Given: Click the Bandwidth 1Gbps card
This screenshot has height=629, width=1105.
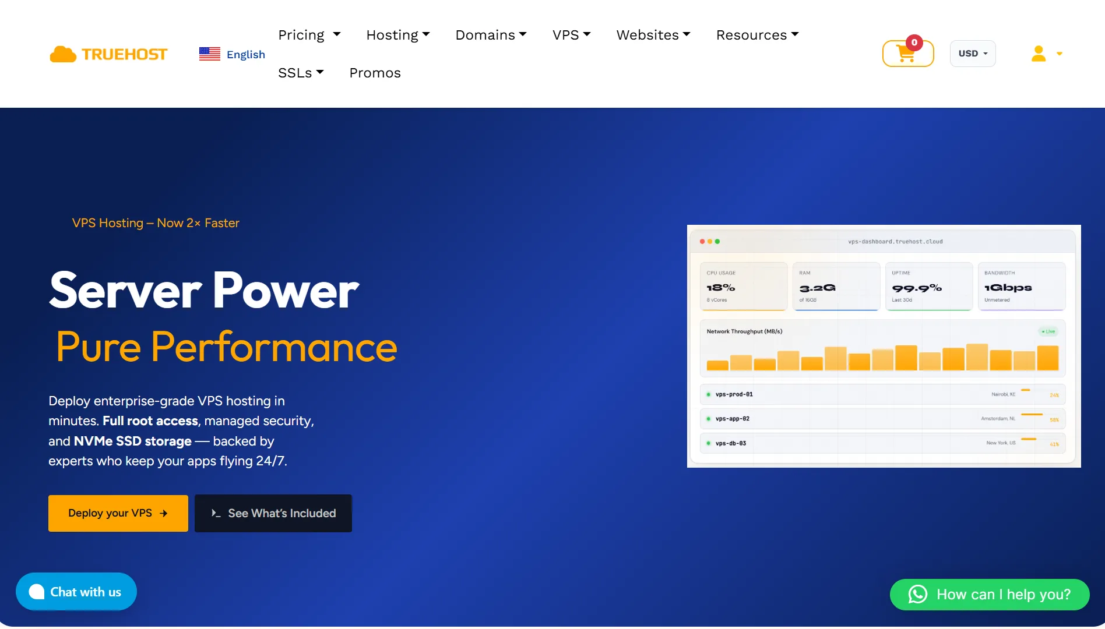Looking at the screenshot, I should [1022, 286].
